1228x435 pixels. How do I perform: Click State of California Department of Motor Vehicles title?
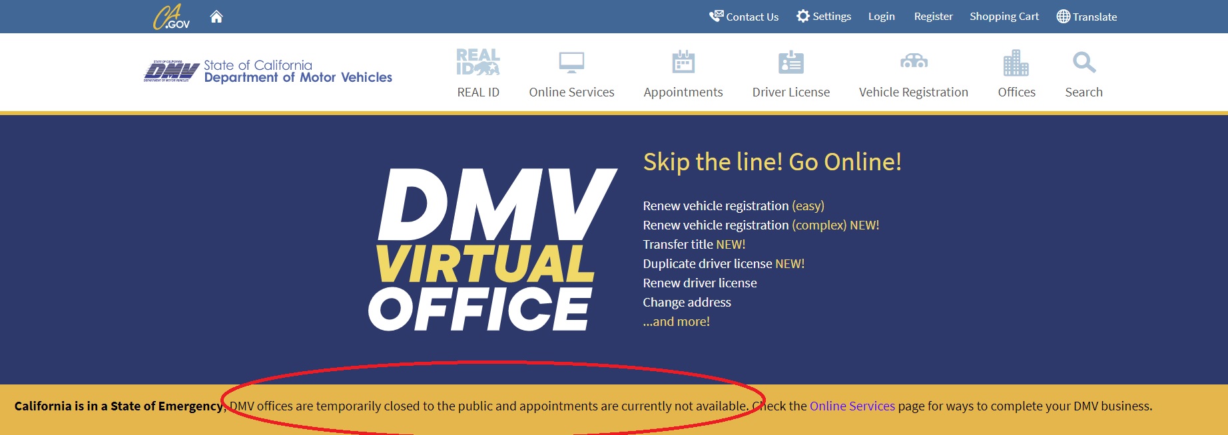pyautogui.click(x=298, y=71)
